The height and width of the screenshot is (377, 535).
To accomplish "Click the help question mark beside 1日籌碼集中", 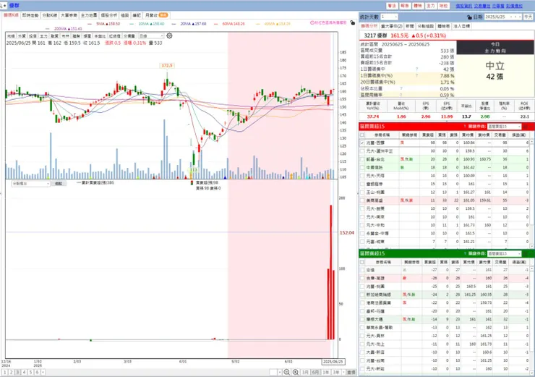I will coord(417,69).
